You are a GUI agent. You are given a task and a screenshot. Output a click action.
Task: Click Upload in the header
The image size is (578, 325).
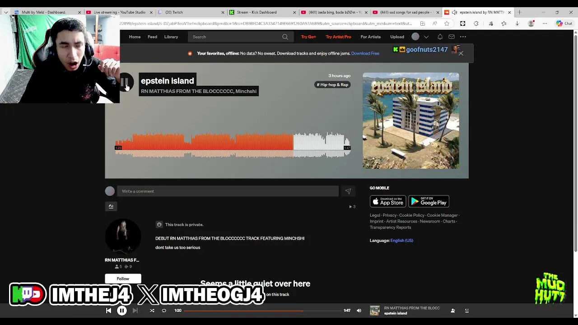click(397, 37)
